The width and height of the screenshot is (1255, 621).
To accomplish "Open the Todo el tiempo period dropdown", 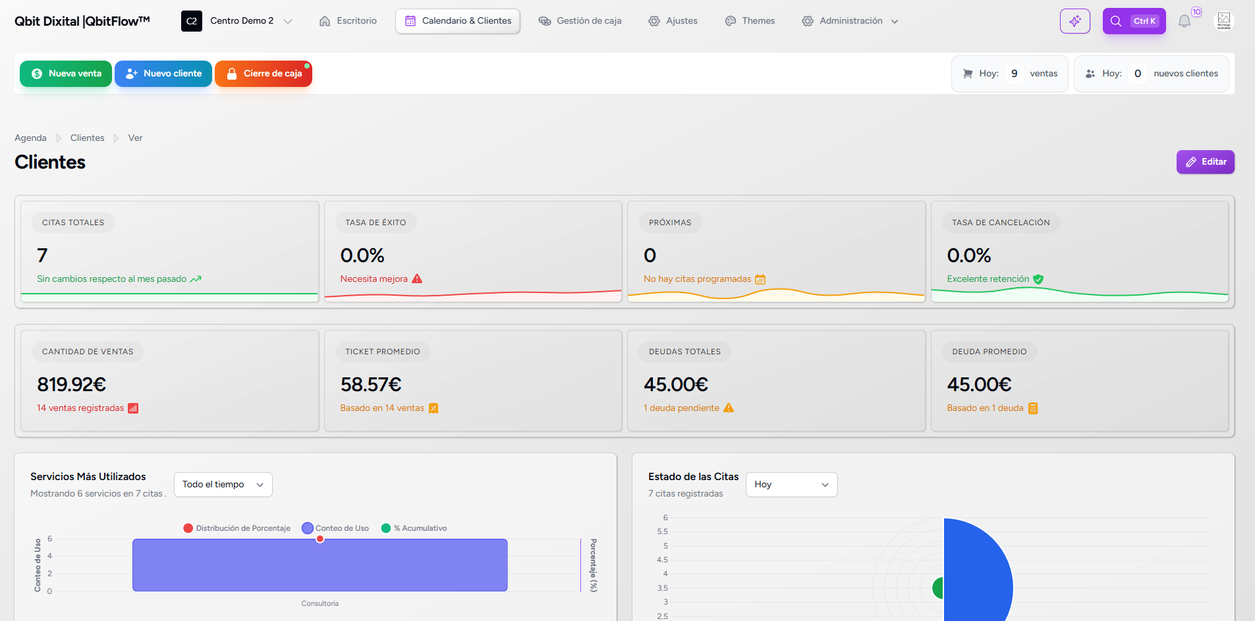I will [x=223, y=485].
